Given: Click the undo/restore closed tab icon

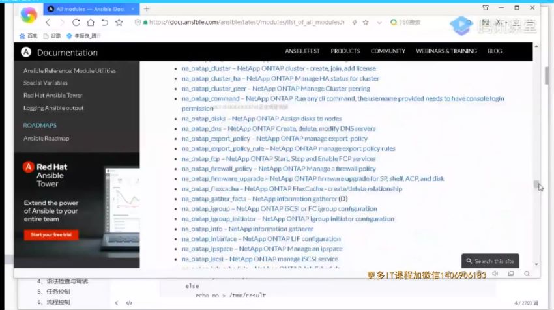Looking at the screenshot, I should tap(104, 23).
